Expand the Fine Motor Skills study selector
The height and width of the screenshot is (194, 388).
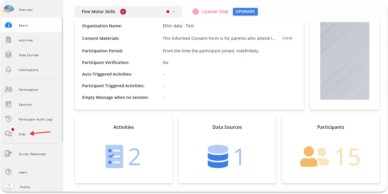(174, 11)
